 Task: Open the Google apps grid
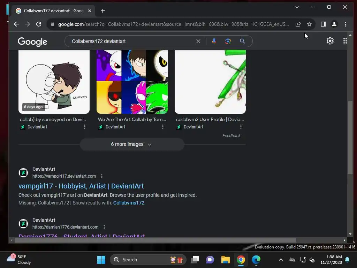(345, 41)
